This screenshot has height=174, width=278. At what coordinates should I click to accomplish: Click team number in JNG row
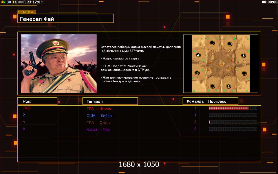(x=195, y=108)
